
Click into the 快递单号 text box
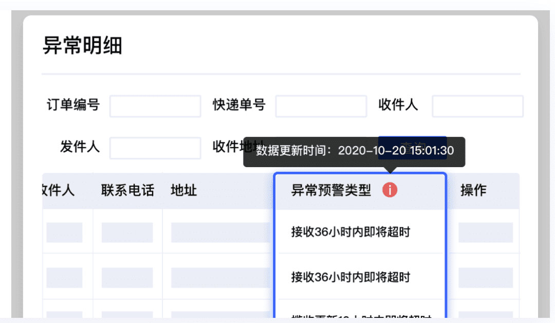(321, 106)
